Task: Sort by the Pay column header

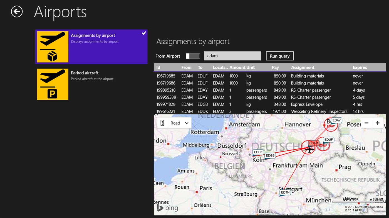Action: [x=275, y=67]
